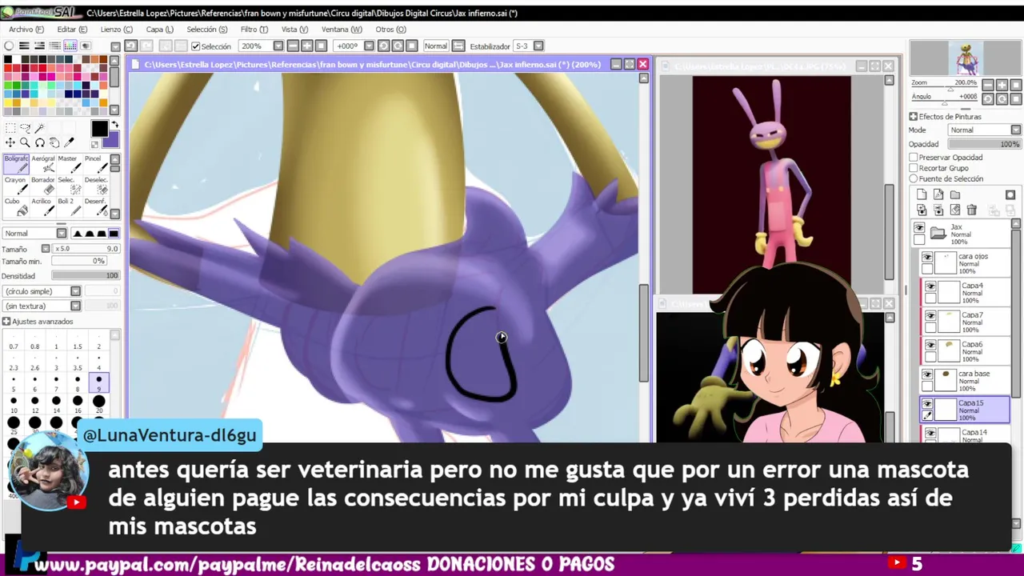This screenshot has width=1024, height=576.
Task: Open the 200% zoom dropdown in toolbar
Action: coord(278,46)
